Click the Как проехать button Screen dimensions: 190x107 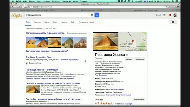point(140,59)
